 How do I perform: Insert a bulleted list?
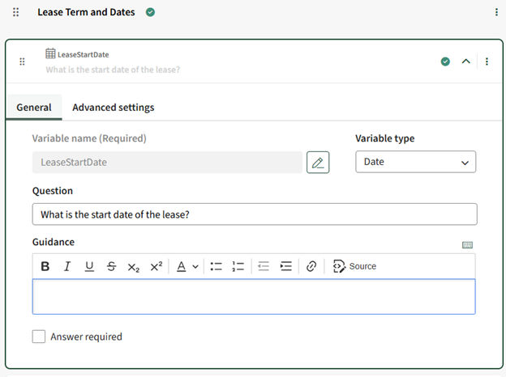tap(217, 266)
